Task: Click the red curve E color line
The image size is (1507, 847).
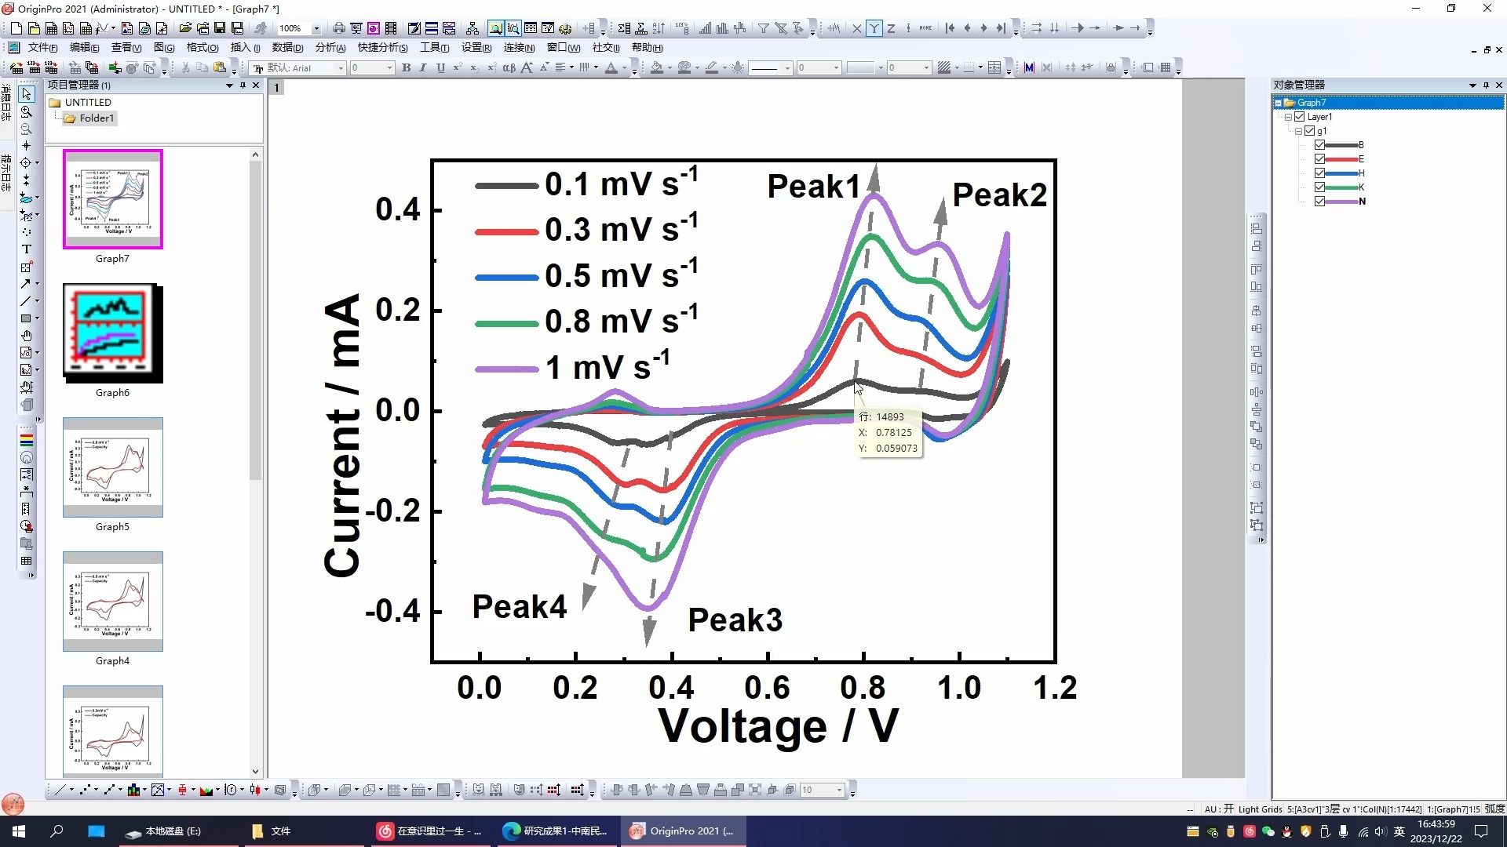Action: pos(1341,159)
